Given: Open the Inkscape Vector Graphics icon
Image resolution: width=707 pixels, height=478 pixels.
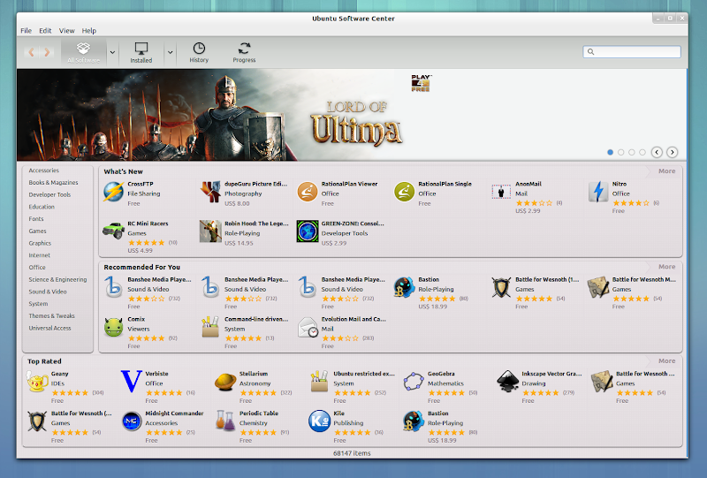Looking at the screenshot, I should (507, 381).
